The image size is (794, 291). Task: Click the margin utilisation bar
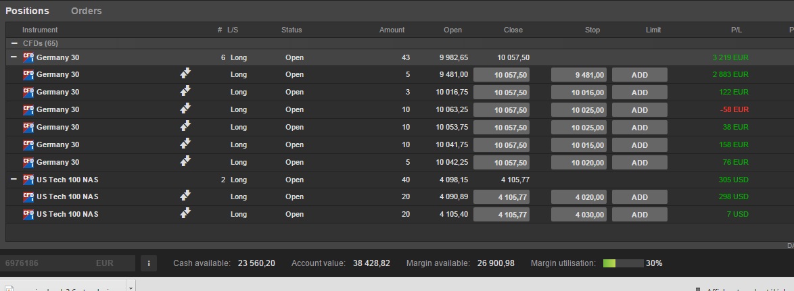pyautogui.click(x=622, y=263)
